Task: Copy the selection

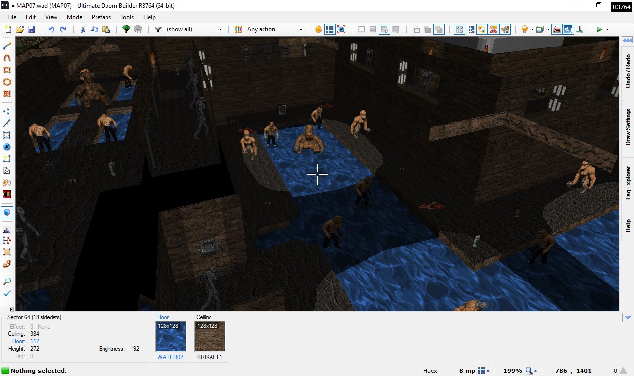Action: pos(94,29)
